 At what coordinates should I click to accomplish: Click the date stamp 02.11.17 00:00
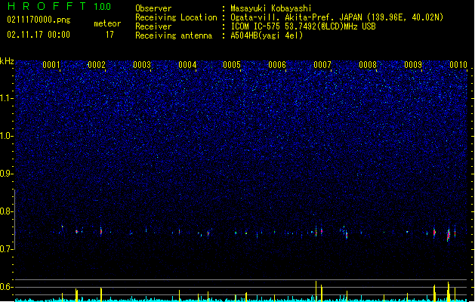39,35
